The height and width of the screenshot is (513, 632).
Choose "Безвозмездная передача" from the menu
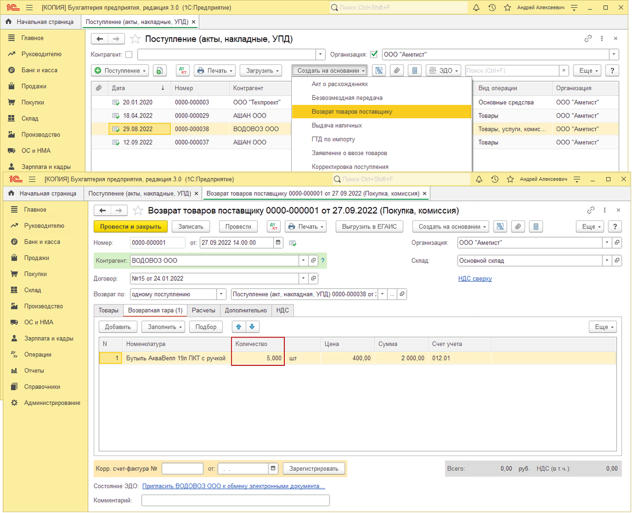(382, 98)
